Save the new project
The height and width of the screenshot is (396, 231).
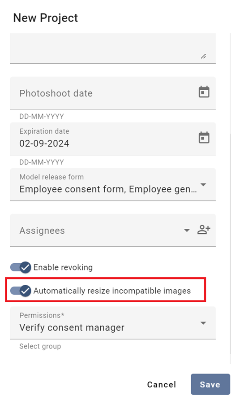point(210,384)
